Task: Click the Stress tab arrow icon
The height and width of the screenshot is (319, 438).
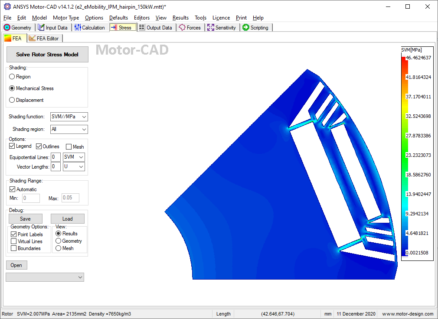Action: point(114,27)
